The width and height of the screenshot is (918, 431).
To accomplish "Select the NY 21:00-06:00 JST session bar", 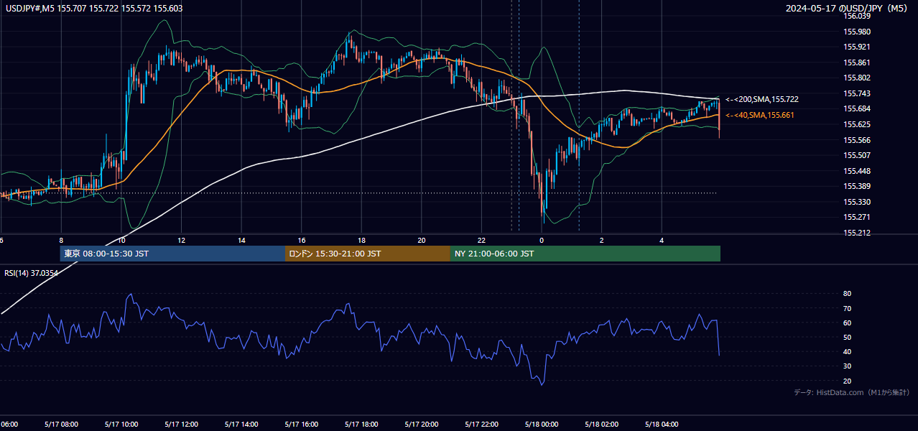I will point(585,254).
